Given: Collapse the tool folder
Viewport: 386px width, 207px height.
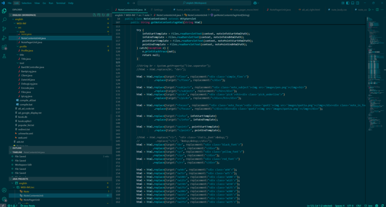Looking at the screenshot, I should pyautogui.click(x=18, y=63).
